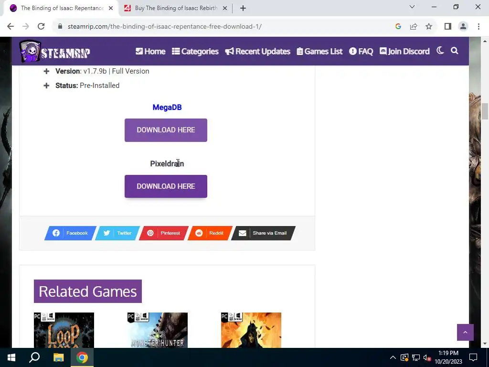
Task: Click Share via Email button
Action: (x=263, y=233)
